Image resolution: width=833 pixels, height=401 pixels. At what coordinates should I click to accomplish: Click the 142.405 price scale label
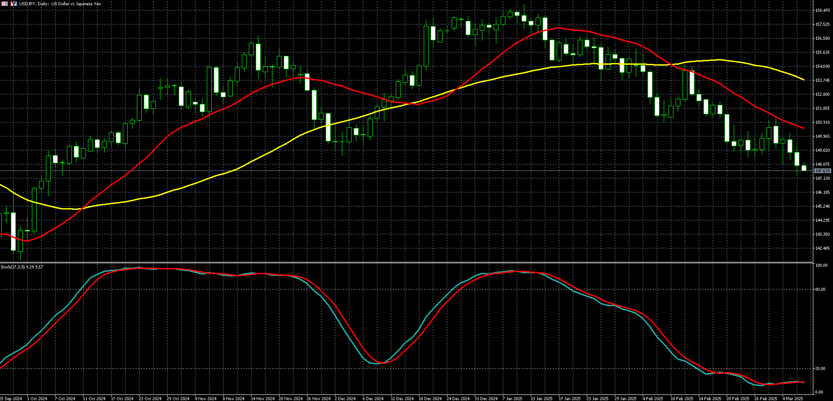pyautogui.click(x=823, y=248)
